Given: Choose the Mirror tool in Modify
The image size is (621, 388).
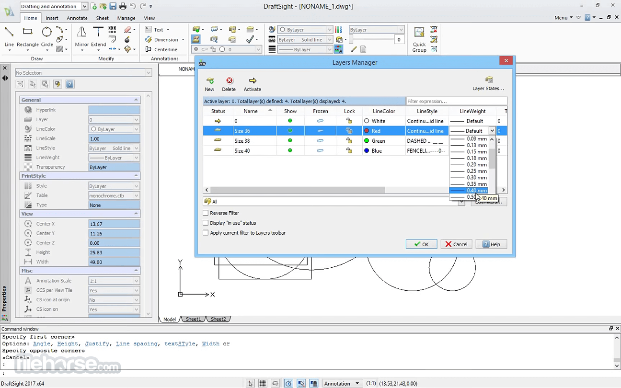Looking at the screenshot, I should [82, 37].
